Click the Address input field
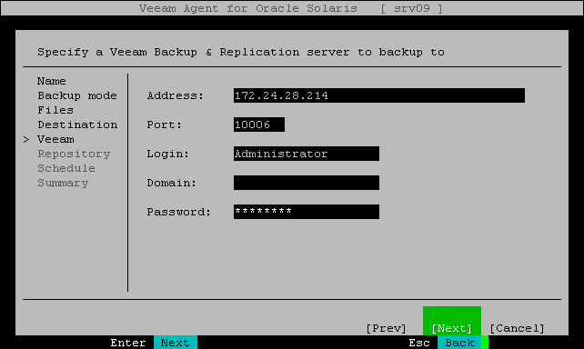 (x=379, y=95)
